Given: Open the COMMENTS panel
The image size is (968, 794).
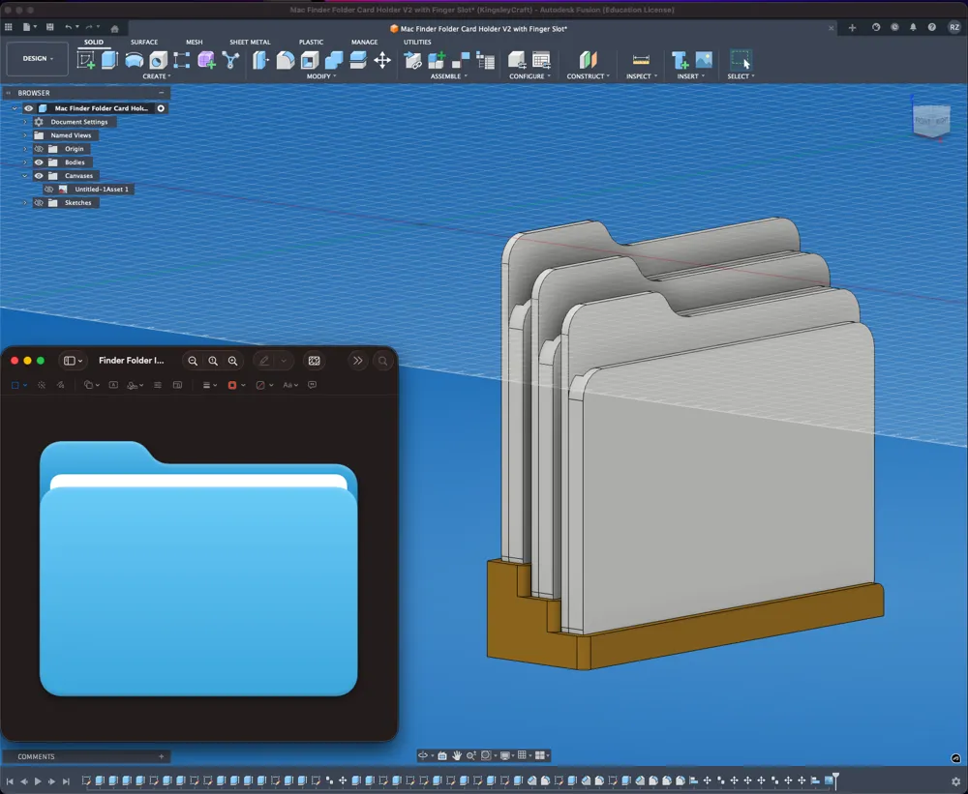Looking at the screenshot, I should 34,755.
